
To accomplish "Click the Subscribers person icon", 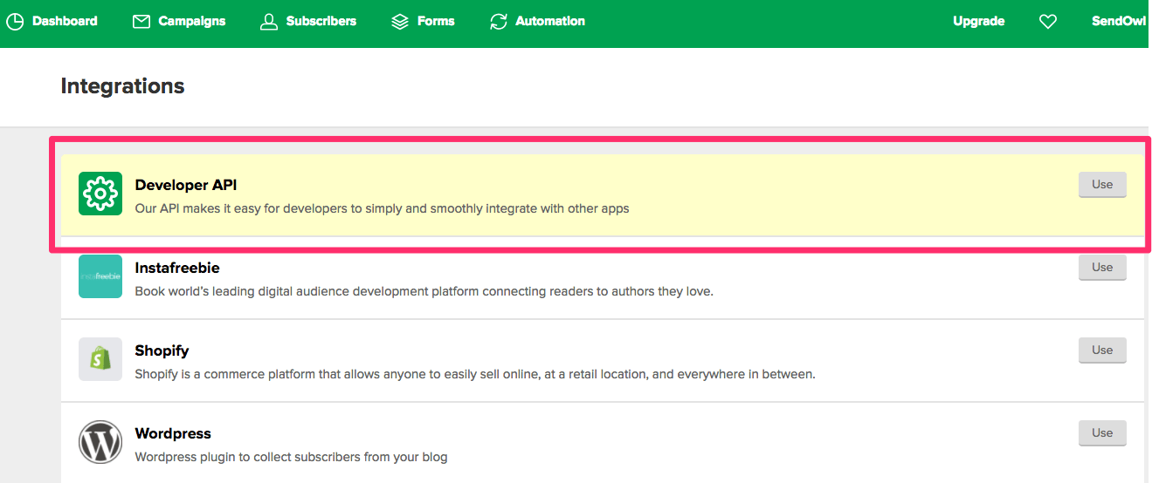I will (x=269, y=22).
